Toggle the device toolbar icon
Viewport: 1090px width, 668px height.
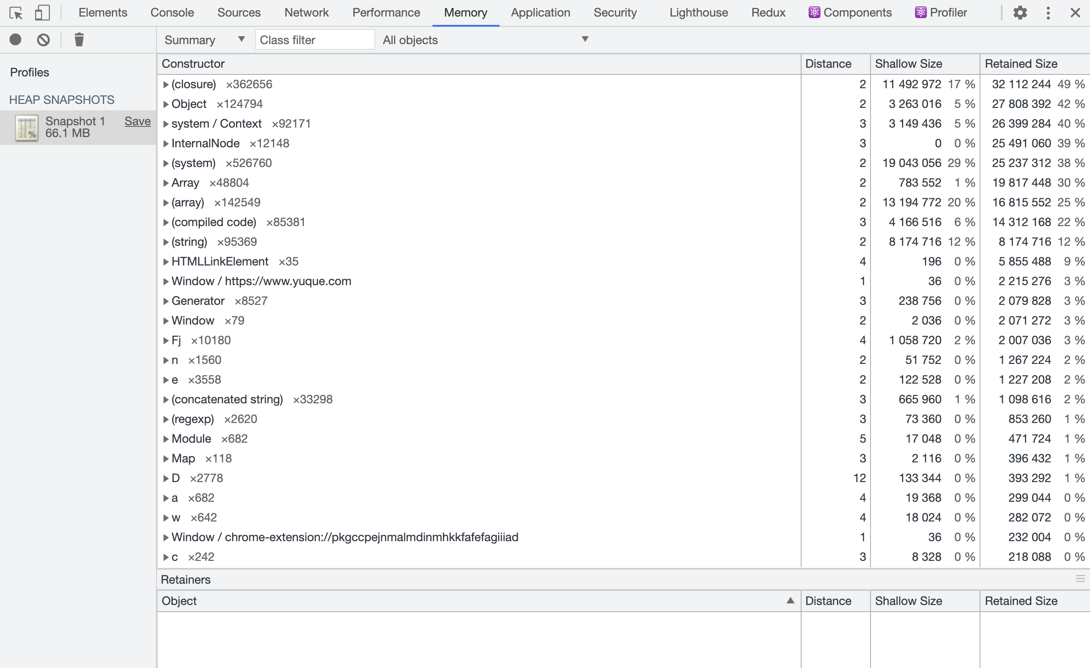(x=43, y=13)
